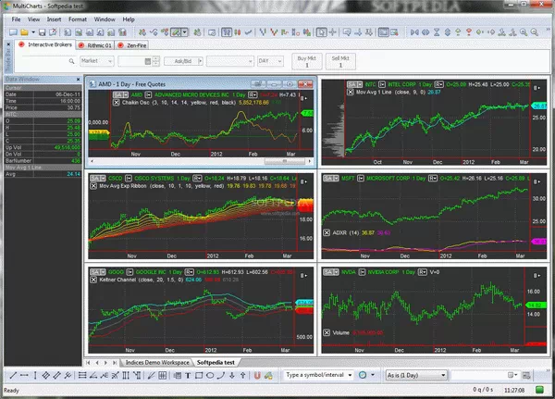This screenshot has height=399, width=555.
Task: Open the DAY time-in-force dropdown
Action: tap(270, 61)
